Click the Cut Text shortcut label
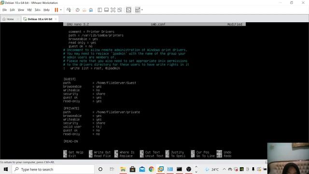The width and height of the screenshot is (309, 174). point(153,152)
